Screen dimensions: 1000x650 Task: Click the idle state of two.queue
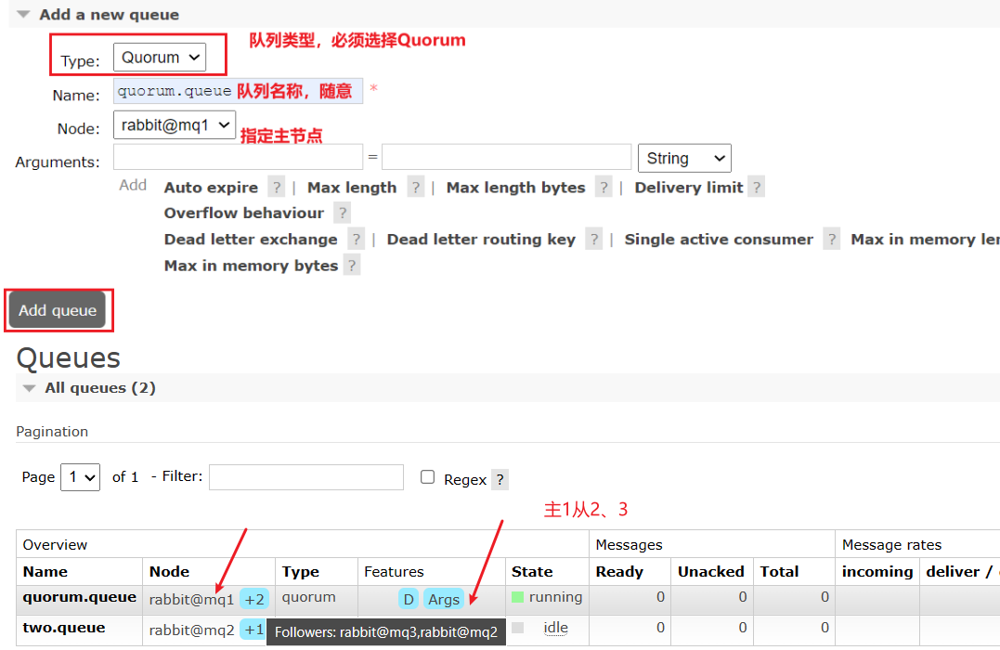pyautogui.click(x=555, y=628)
